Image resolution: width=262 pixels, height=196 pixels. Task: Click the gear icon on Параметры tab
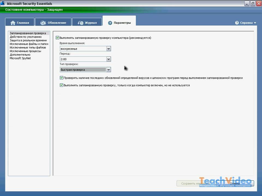tap(110, 23)
